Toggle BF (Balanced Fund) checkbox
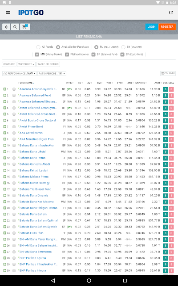178x286 pixels. click(93, 55)
